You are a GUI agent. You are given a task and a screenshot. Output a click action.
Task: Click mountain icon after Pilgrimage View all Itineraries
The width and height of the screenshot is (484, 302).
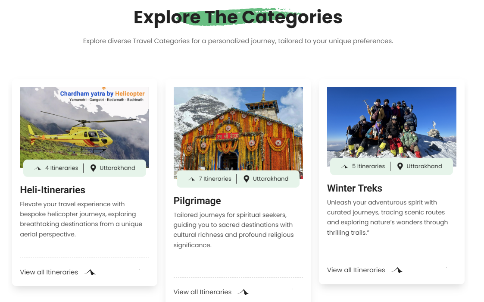pos(244,292)
